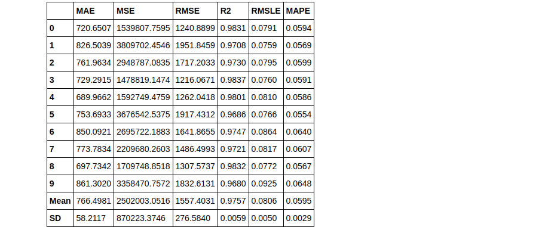Click the SD row label
This screenshot has height=227, width=545.
[x=54, y=218]
